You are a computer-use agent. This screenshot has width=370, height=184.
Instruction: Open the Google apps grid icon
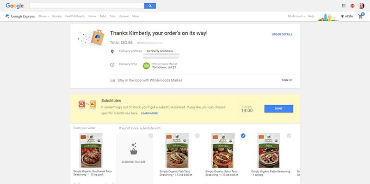(x=344, y=6)
